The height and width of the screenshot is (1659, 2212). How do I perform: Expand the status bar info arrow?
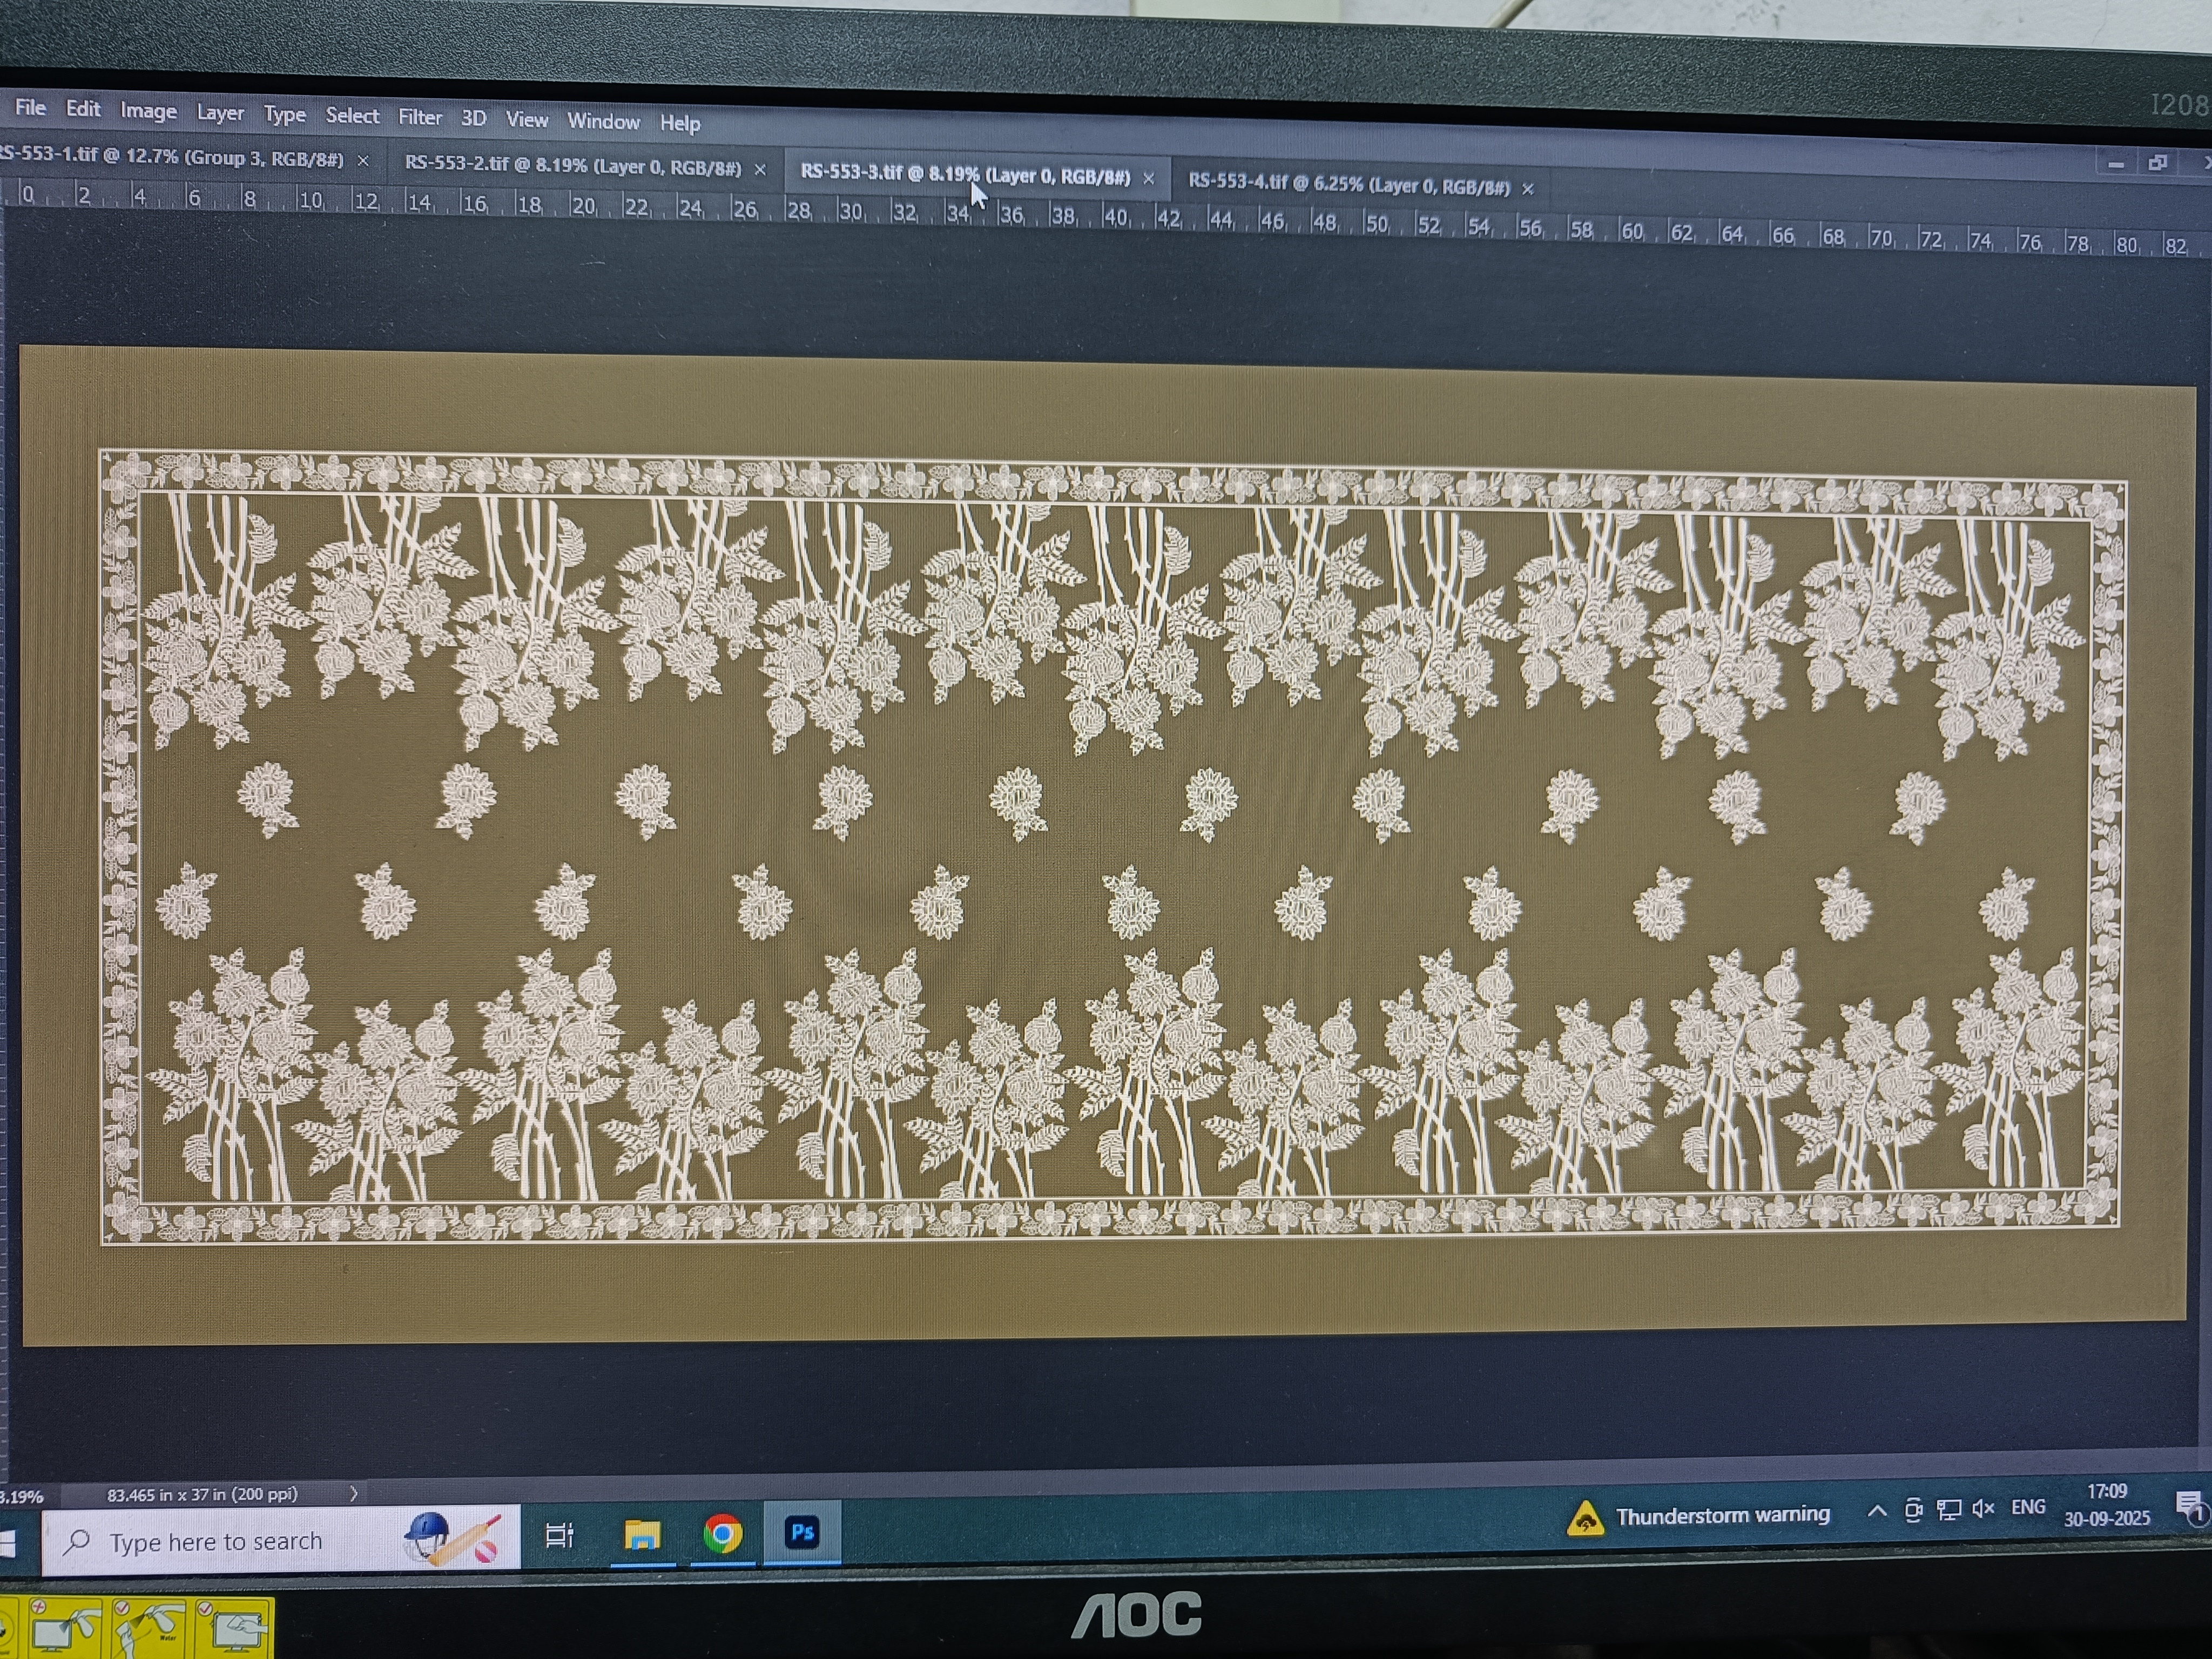[353, 1493]
